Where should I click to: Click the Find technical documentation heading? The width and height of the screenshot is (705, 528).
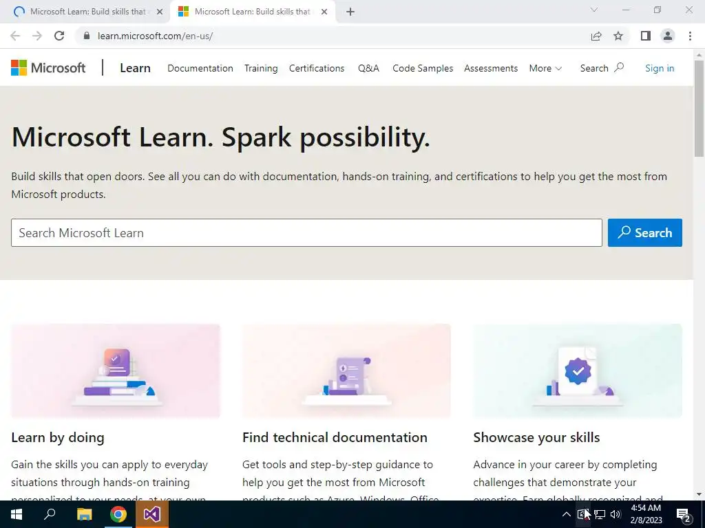335,437
